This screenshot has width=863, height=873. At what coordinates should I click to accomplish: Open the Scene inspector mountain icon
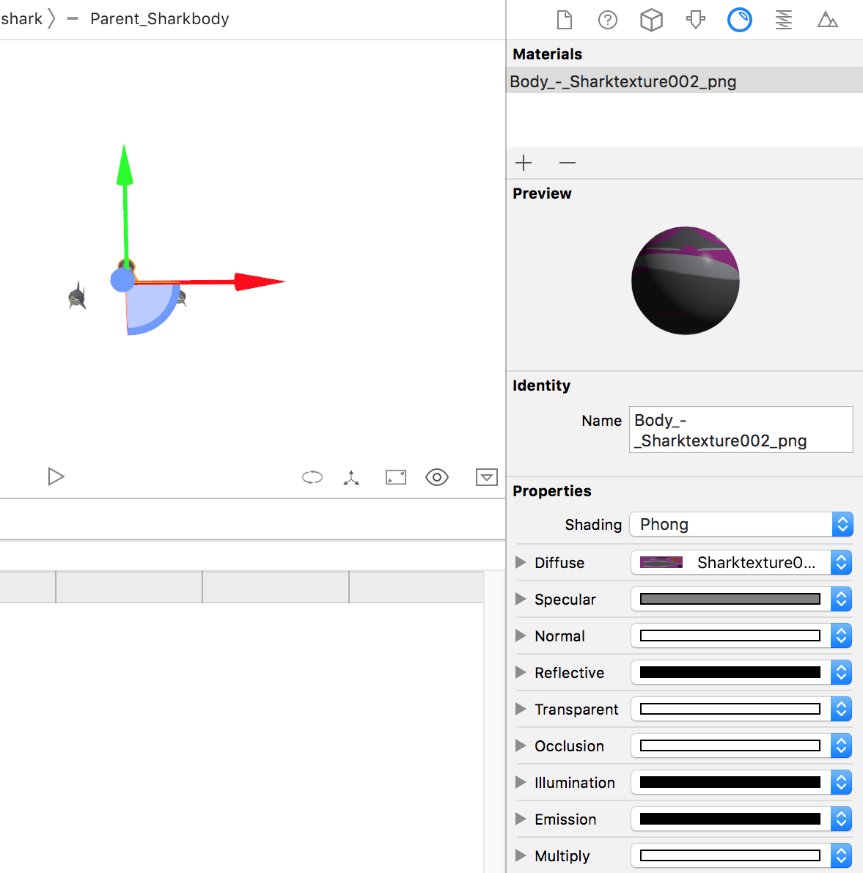[x=828, y=20]
